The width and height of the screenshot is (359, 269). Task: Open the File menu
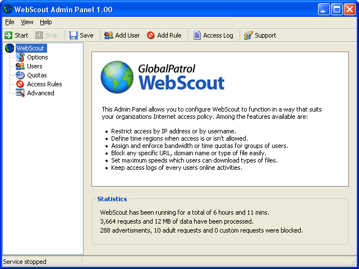pos(10,22)
